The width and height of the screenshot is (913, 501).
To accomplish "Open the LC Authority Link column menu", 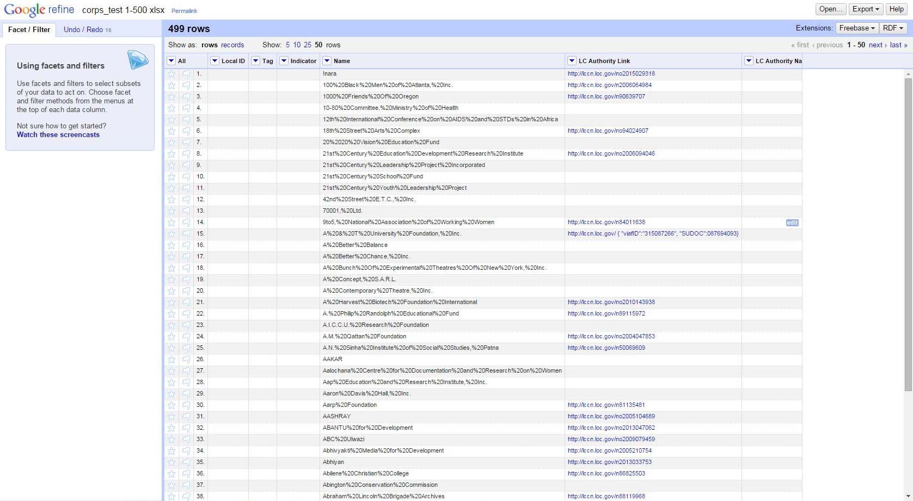I will click(572, 61).
